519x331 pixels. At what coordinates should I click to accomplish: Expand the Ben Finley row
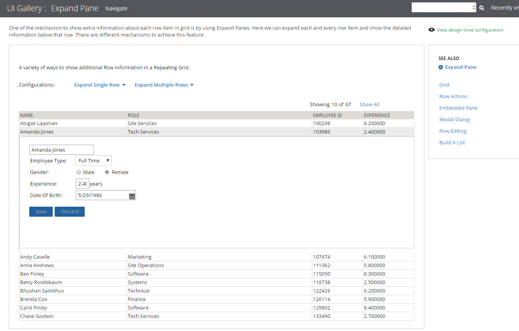pos(216,274)
